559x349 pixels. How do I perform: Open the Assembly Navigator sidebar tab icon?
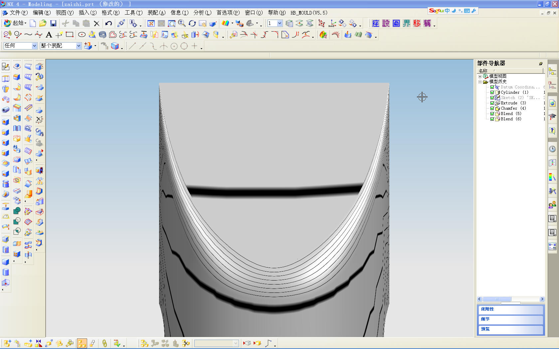pos(552,71)
